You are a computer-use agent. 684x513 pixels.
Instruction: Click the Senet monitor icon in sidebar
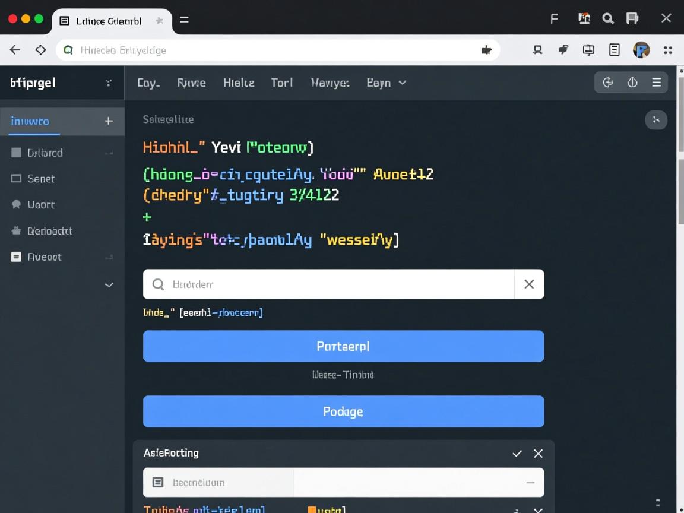click(16, 179)
